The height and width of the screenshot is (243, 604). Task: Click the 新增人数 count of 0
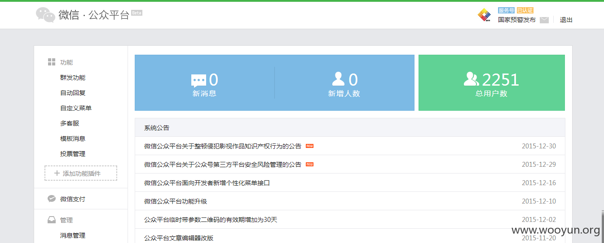353,80
